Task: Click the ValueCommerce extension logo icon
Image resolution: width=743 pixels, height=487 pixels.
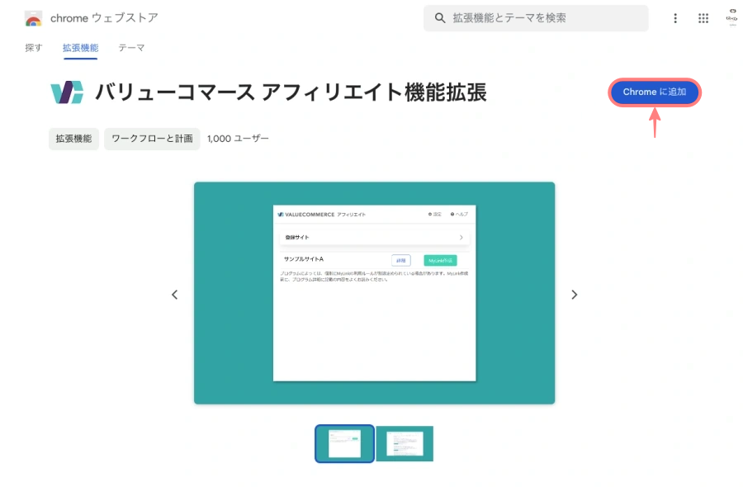Action: (67, 92)
